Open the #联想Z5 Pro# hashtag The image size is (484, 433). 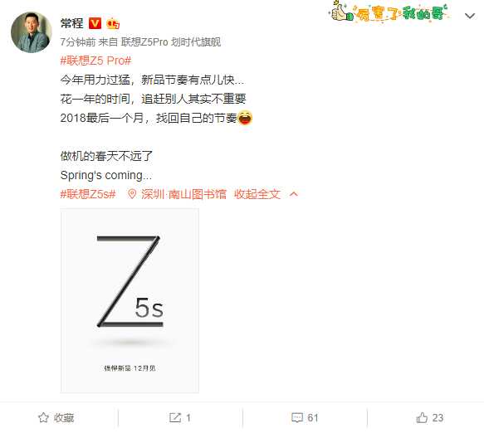pos(95,61)
